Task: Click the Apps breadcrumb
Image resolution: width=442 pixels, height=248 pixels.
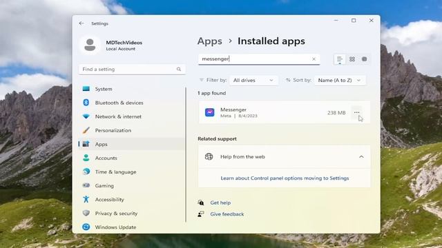Action: [x=210, y=41]
